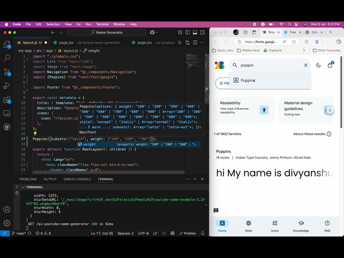The height and width of the screenshot is (258, 344).
Task: Open the Apple menu
Action: click(x=6, y=24)
